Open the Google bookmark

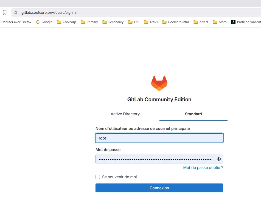(x=44, y=22)
